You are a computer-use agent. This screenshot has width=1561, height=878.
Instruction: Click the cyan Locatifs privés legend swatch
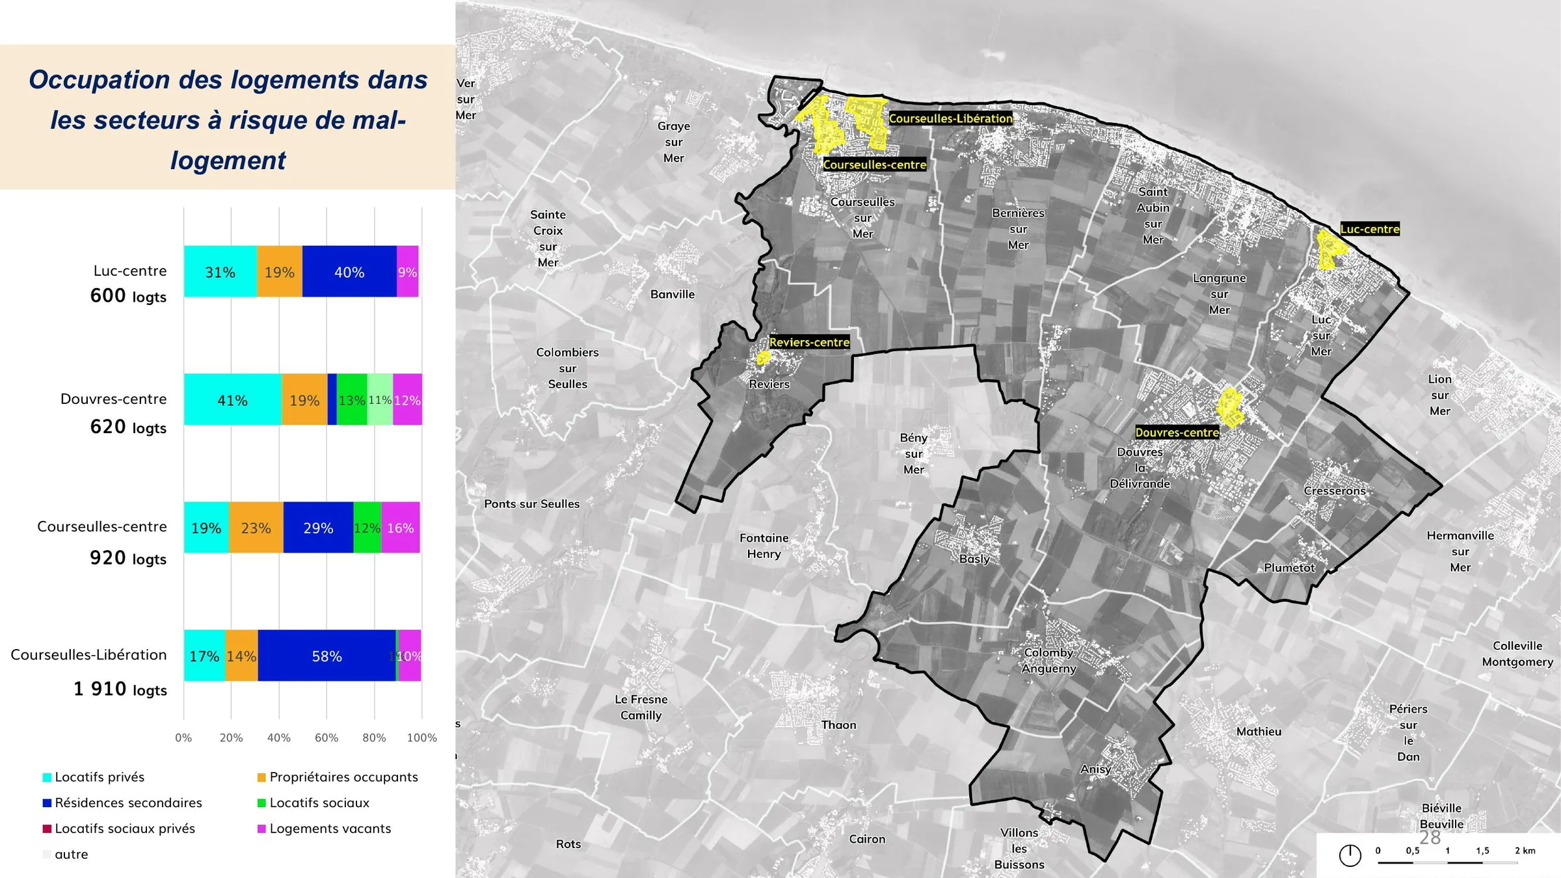(47, 777)
